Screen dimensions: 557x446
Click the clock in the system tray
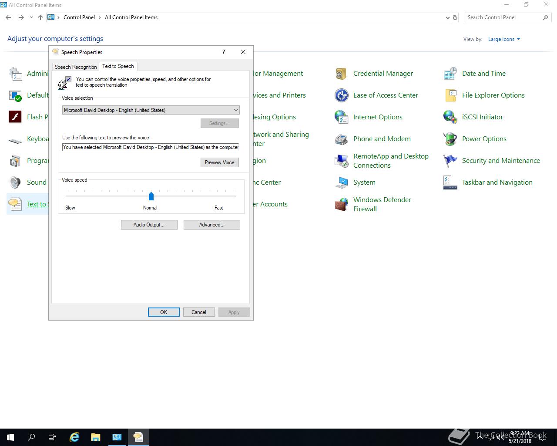(x=520, y=437)
